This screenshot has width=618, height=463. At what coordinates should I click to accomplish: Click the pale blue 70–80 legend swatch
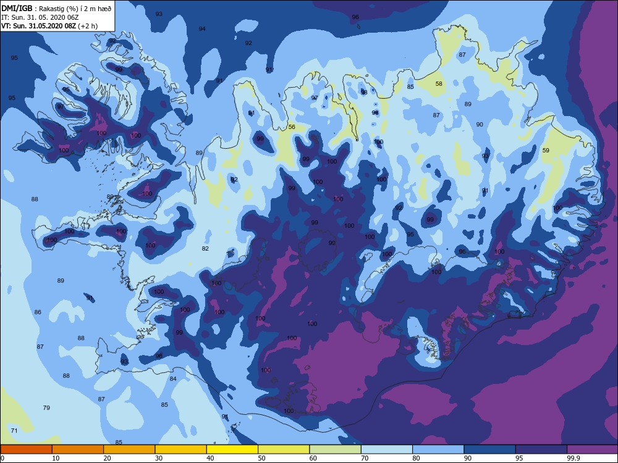[387, 449]
